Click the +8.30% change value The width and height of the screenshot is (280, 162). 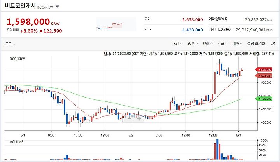pos(29,31)
